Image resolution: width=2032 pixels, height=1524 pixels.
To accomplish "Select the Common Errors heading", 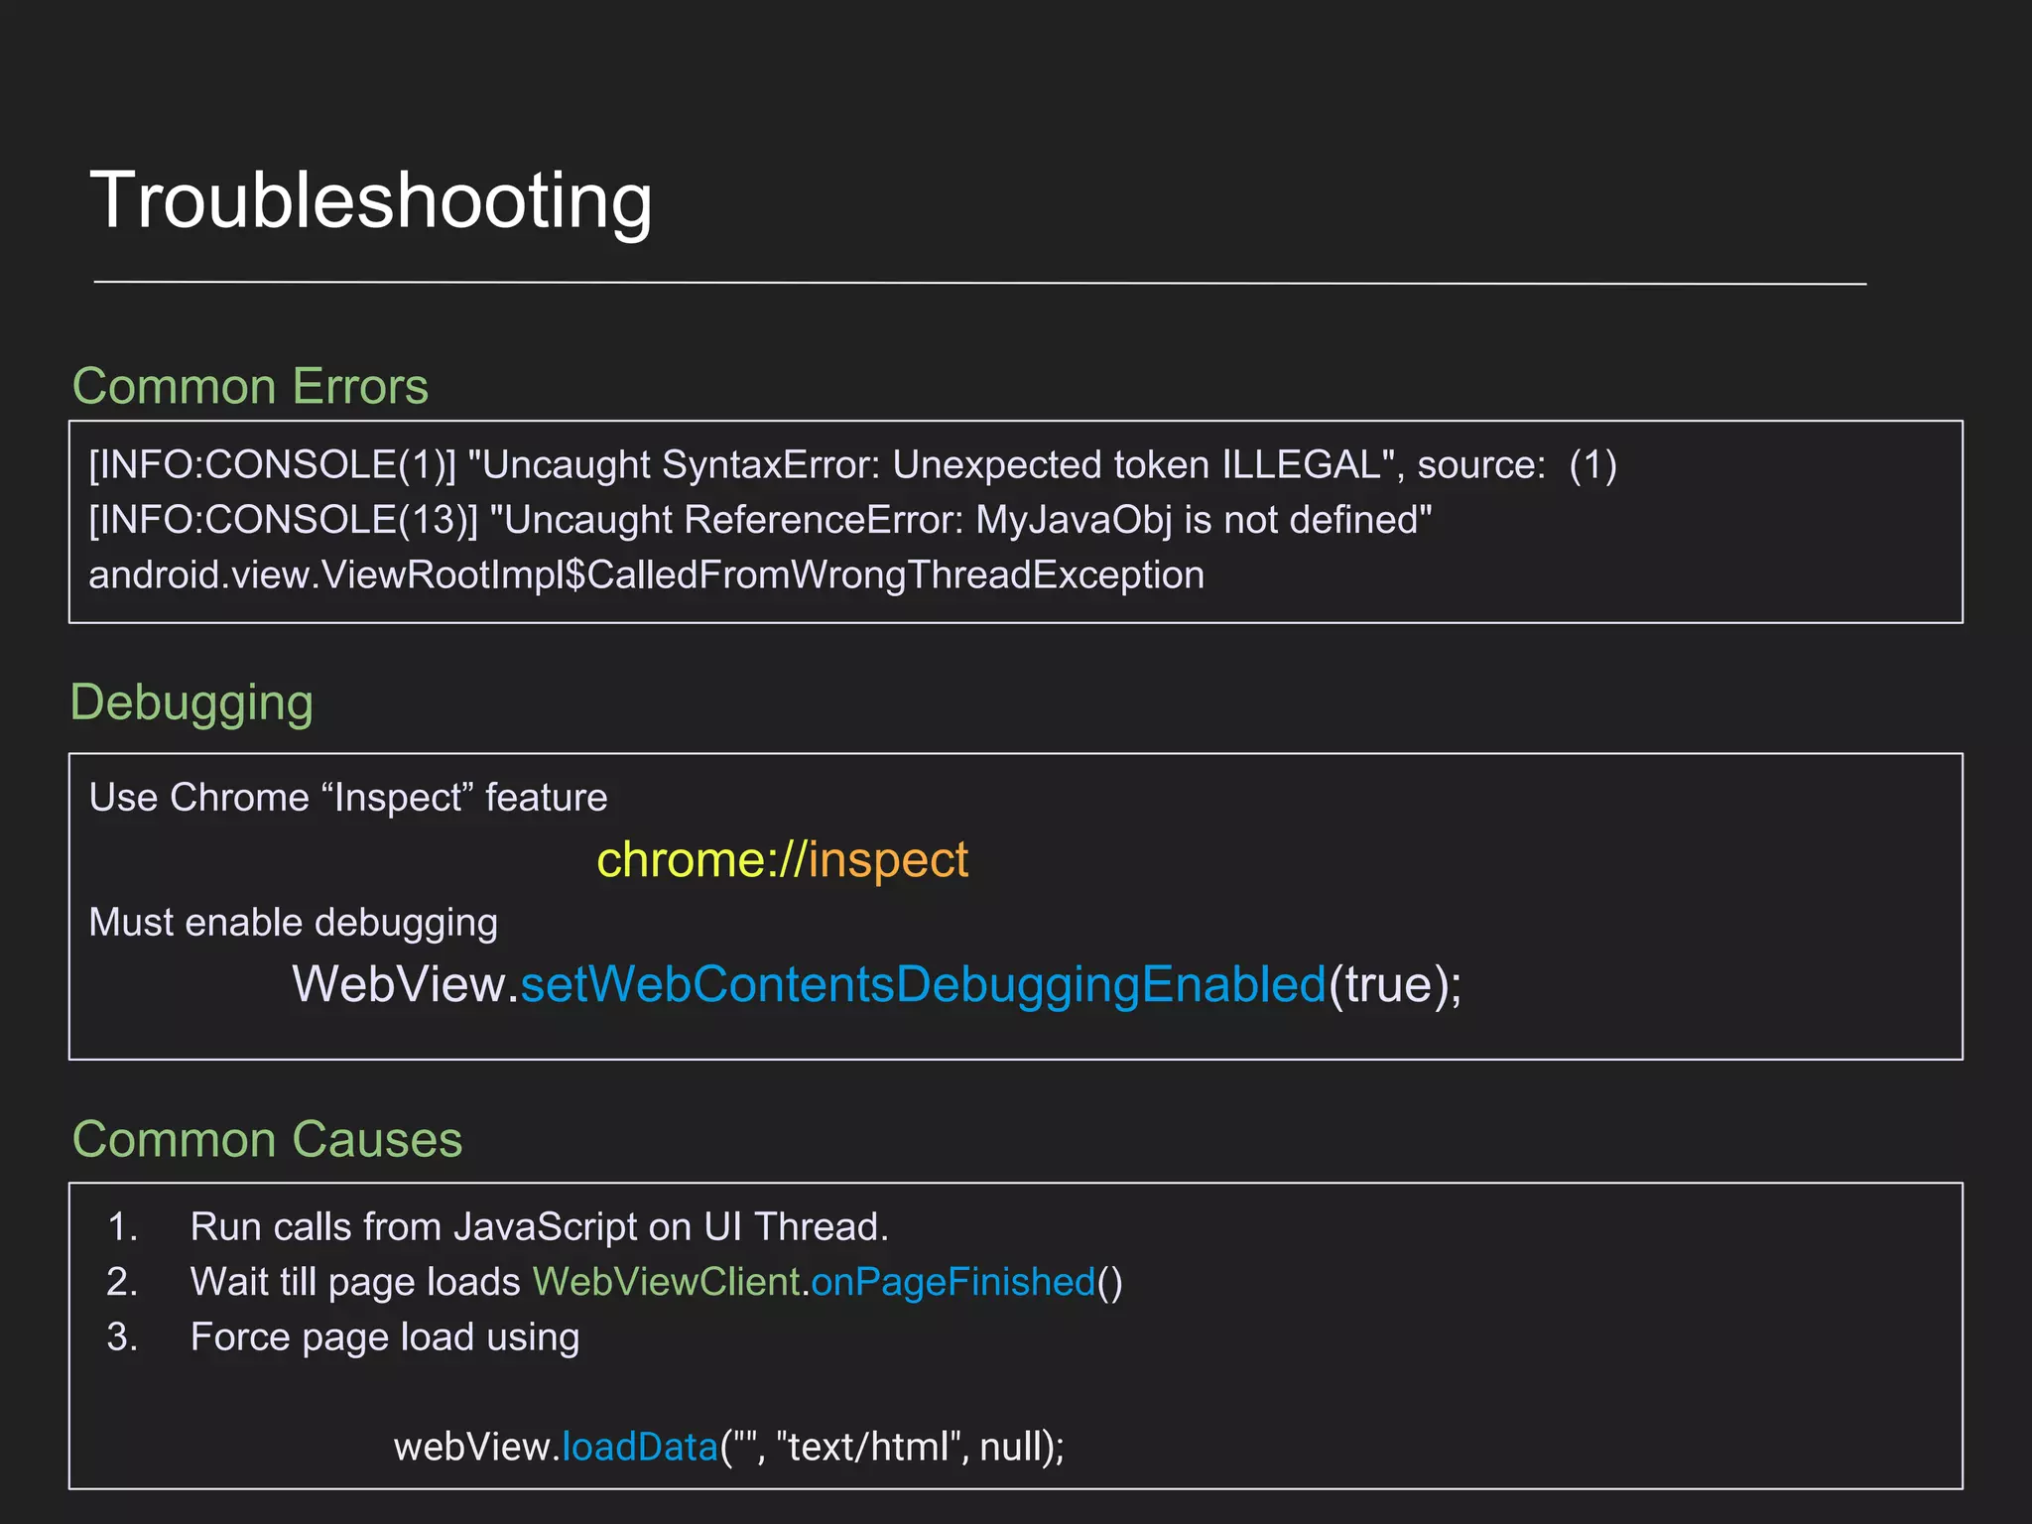I will [250, 386].
